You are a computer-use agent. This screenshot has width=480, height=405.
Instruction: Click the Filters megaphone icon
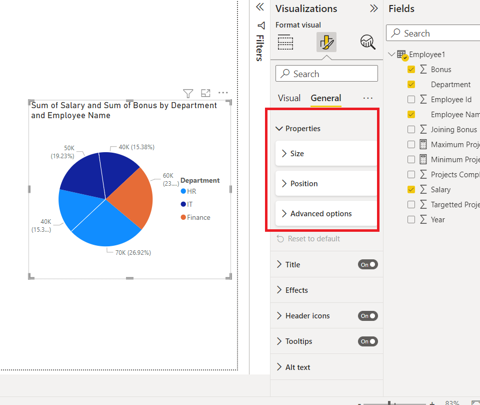(261, 26)
